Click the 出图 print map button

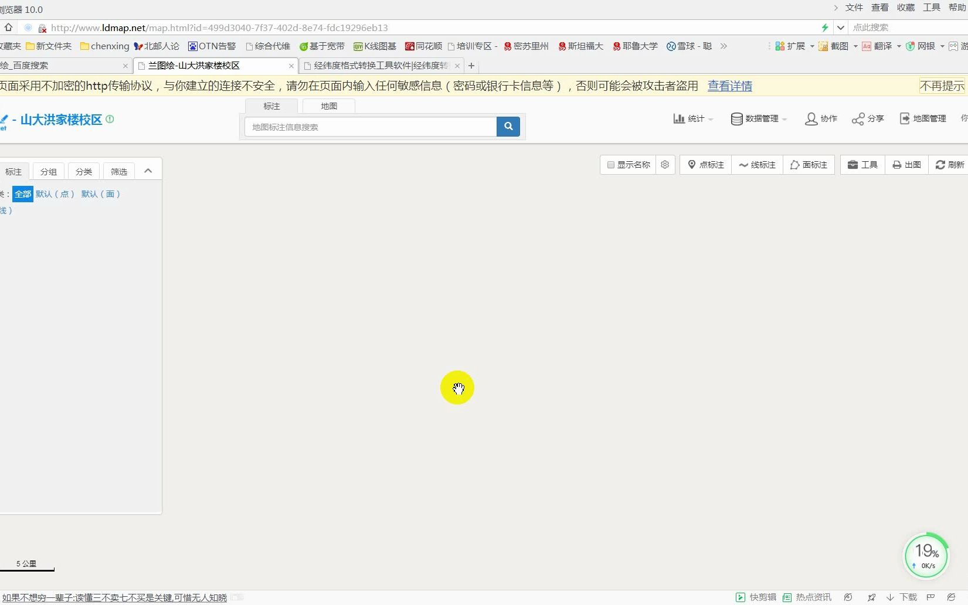click(x=906, y=165)
